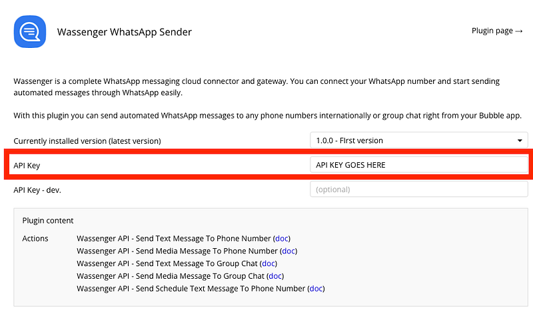Click the 'API Key - dev.' label
533x312 pixels.
tap(37, 190)
